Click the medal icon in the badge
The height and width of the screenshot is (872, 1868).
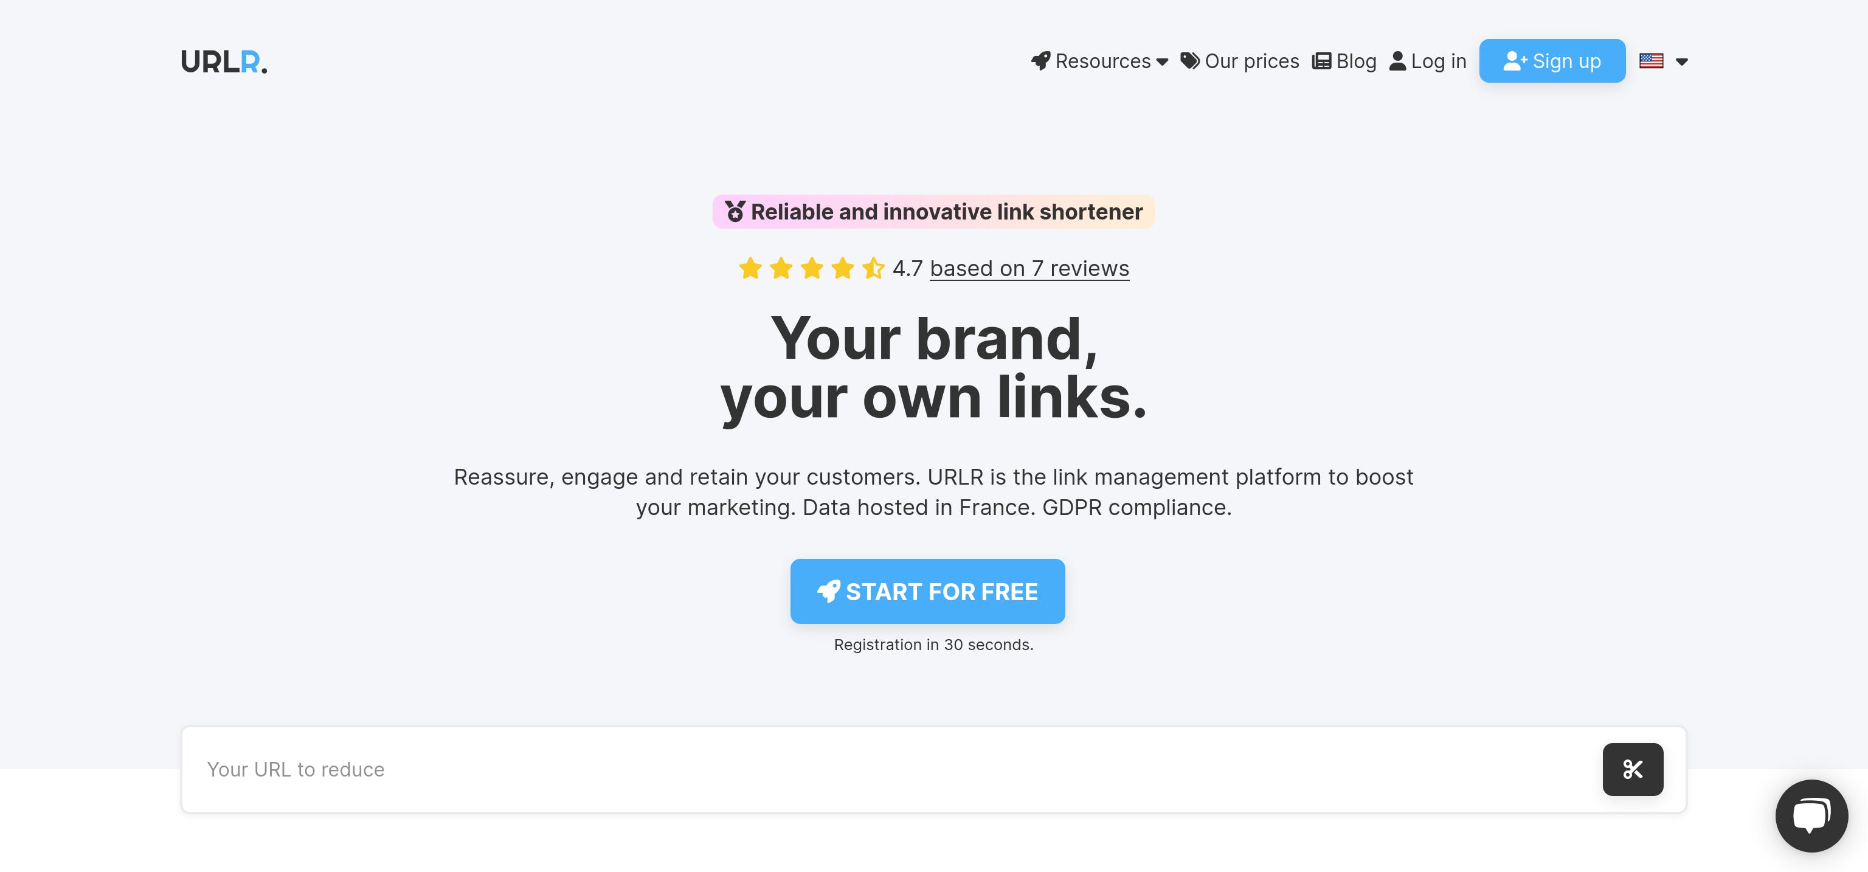pos(735,211)
